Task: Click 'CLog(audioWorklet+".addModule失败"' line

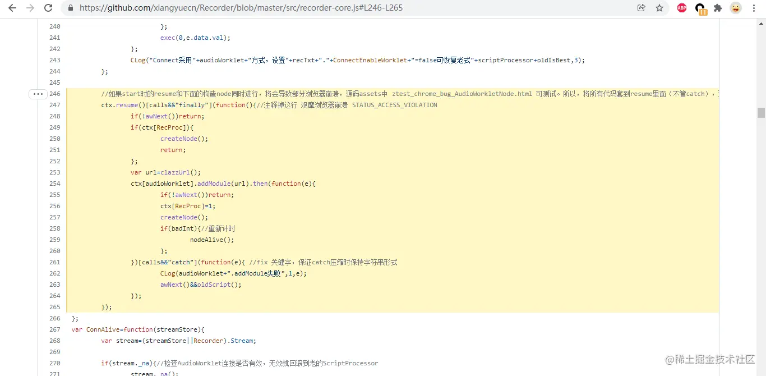Action: click(x=234, y=273)
